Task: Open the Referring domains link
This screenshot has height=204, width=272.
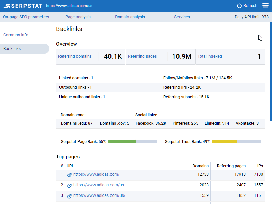Action: [75, 56]
